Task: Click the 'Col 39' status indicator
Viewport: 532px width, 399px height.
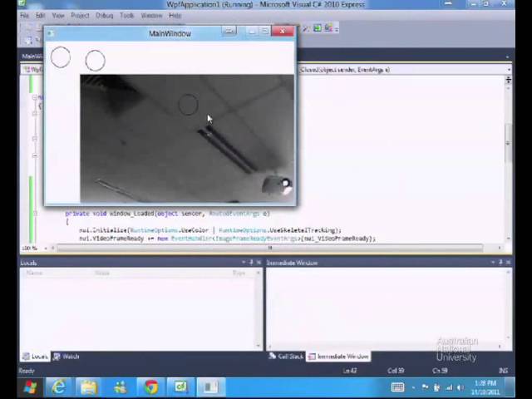Action: [396, 371]
